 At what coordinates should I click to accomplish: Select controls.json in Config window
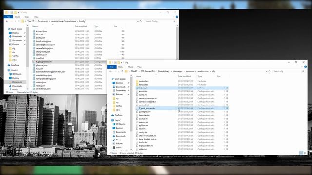(x=41, y=55)
